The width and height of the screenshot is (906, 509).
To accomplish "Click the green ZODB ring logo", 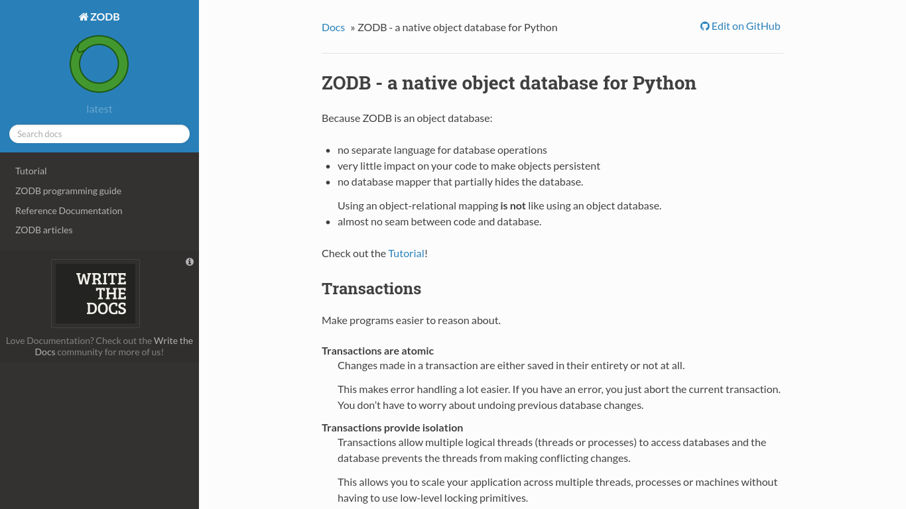I will coord(99,64).
